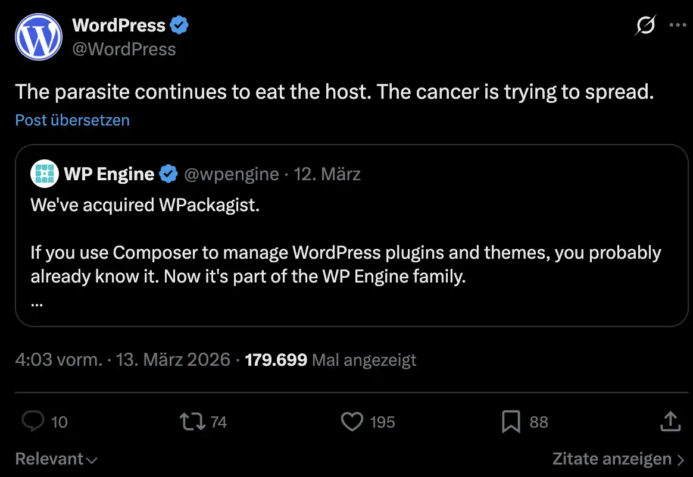Click the WP Engine logo avatar
Screen dimensions: 693x477
[45, 174]
